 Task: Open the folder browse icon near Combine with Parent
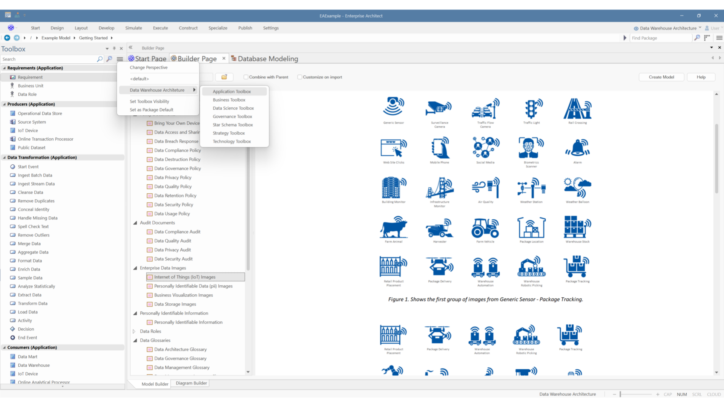pos(224,77)
